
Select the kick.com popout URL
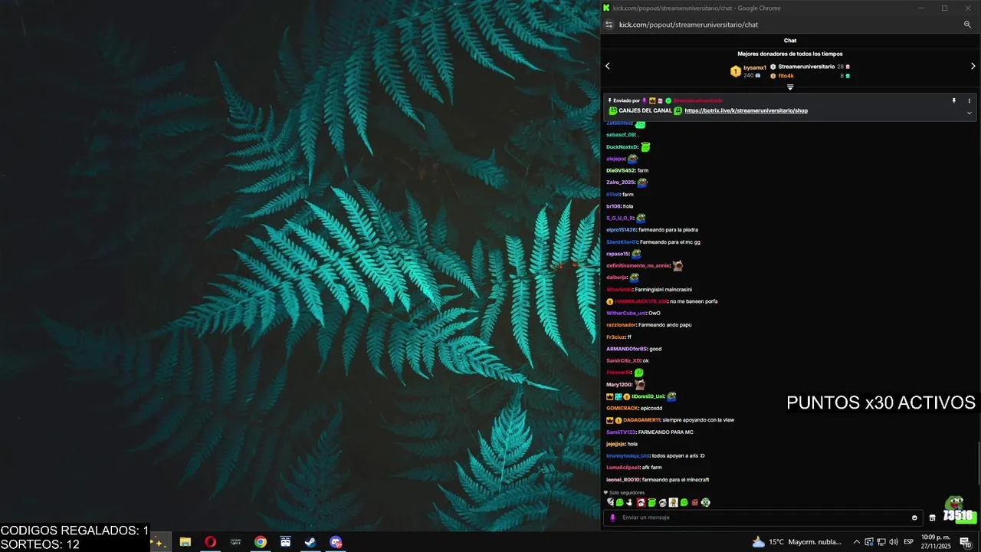tap(688, 25)
